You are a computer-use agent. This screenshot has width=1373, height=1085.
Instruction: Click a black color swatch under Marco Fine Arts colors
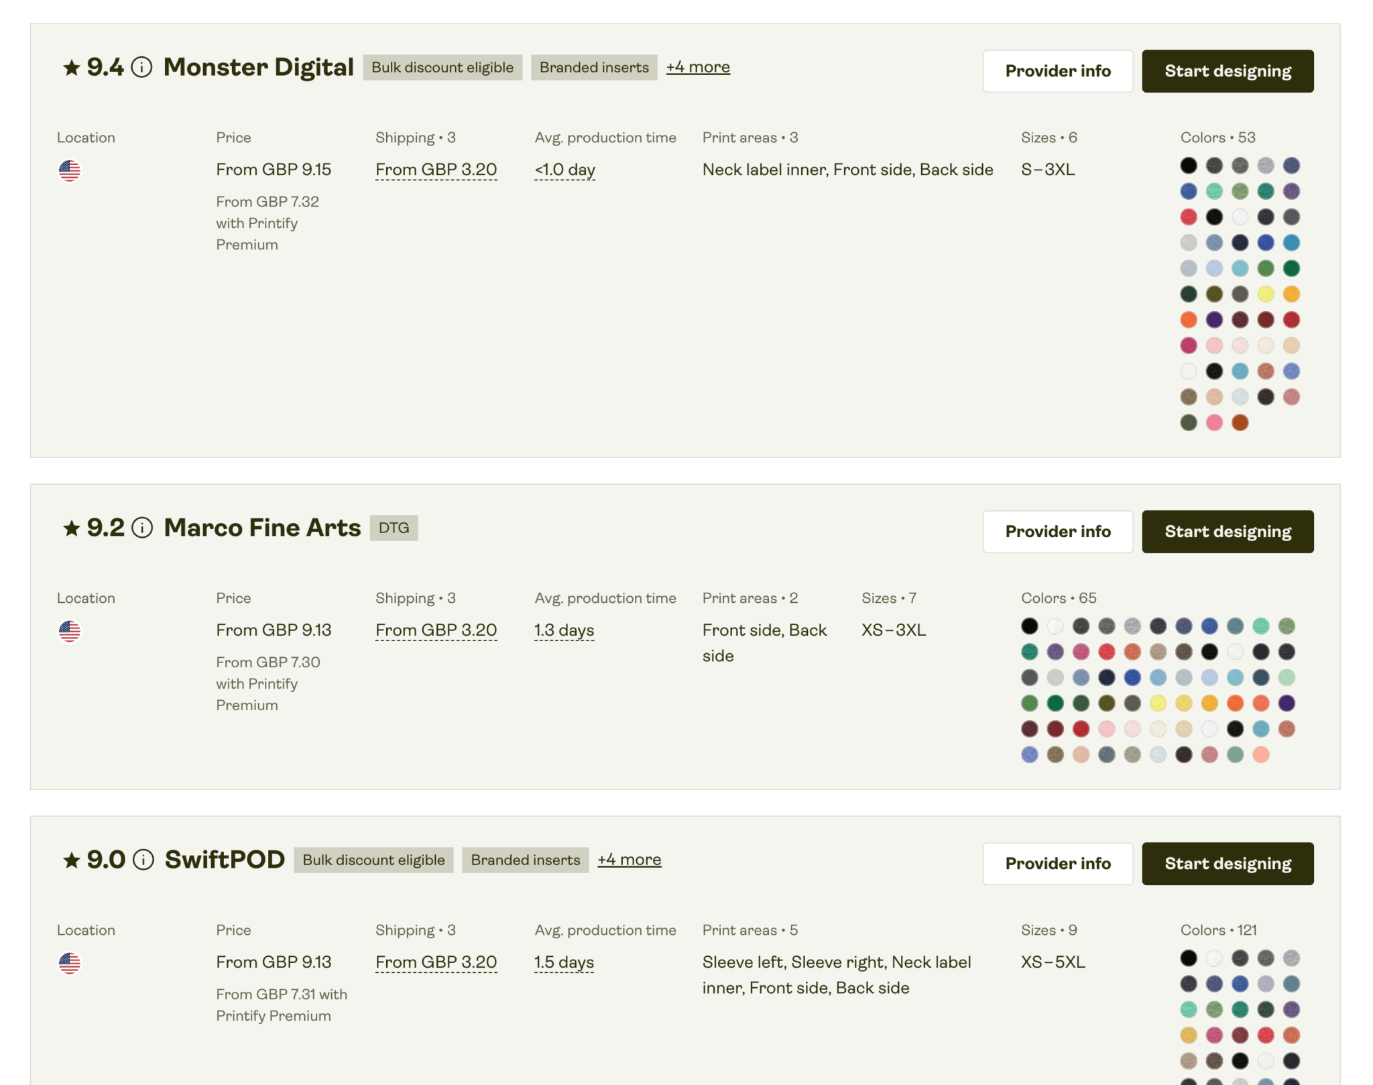(1029, 626)
